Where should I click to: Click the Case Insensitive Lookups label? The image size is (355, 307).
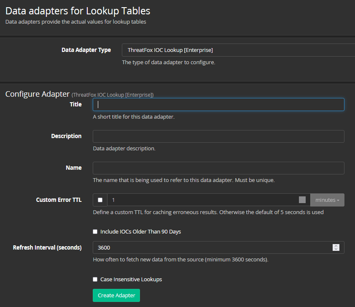pyautogui.click(x=131, y=280)
